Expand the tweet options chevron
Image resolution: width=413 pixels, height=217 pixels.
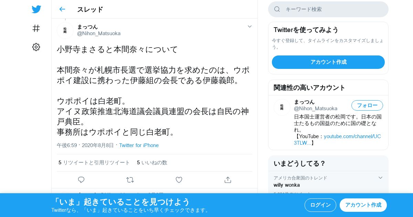250,27
